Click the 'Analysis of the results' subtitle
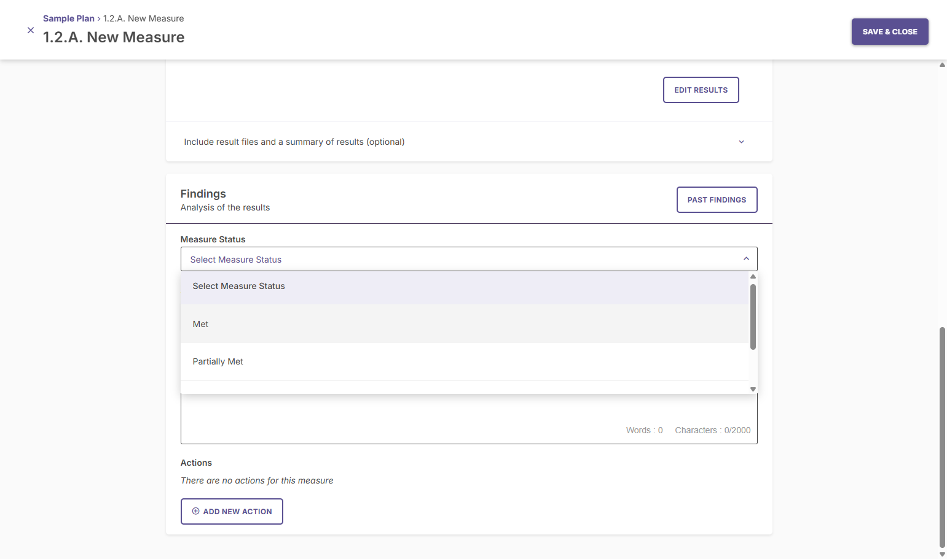Screen dimensions: 947x559 [225, 207]
